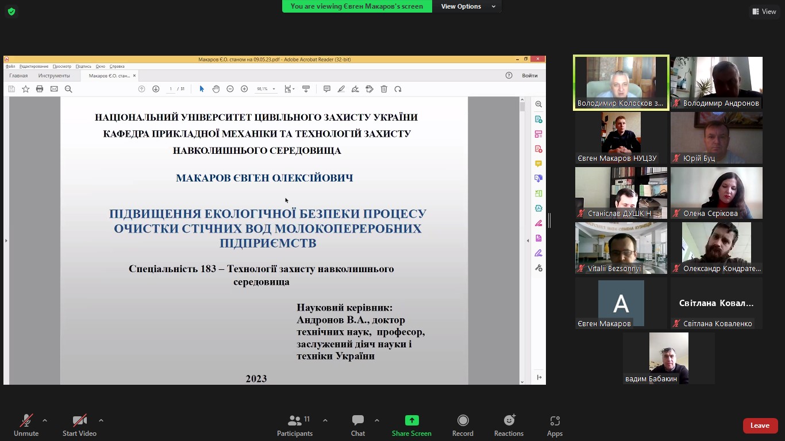Open Zoom Apps
The width and height of the screenshot is (785, 441).
[x=555, y=425]
